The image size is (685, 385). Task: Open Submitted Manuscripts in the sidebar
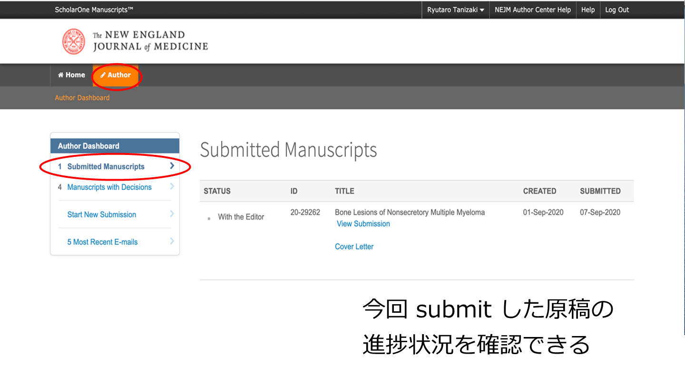coord(106,167)
